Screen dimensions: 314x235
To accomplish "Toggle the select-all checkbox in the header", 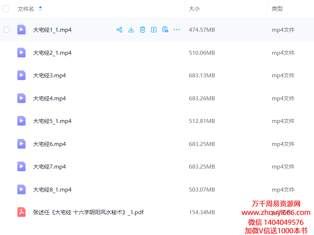I will coord(6,9).
